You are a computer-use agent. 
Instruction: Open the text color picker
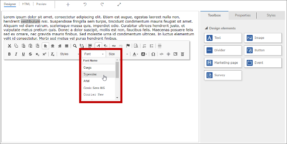[x=135, y=54]
